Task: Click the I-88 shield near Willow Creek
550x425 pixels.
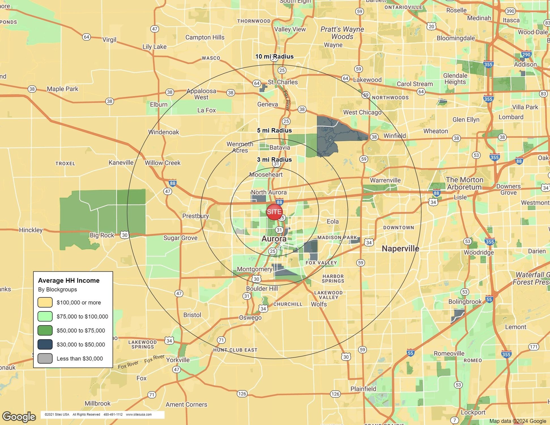Action: pos(172,183)
